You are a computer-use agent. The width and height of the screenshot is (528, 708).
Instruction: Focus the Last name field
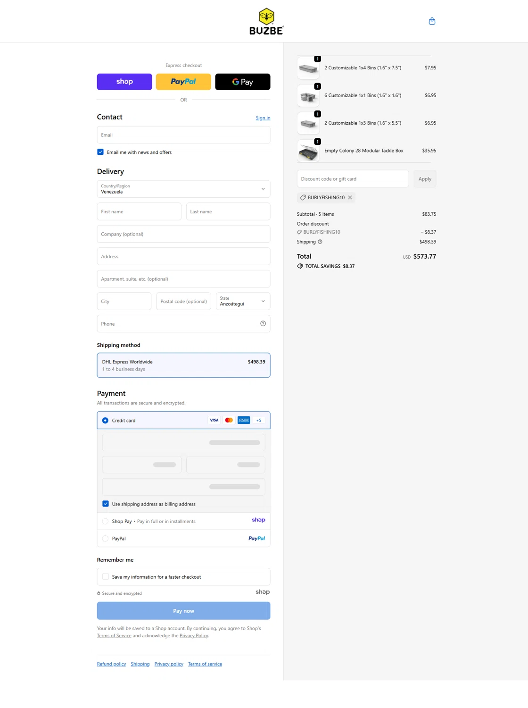point(228,211)
